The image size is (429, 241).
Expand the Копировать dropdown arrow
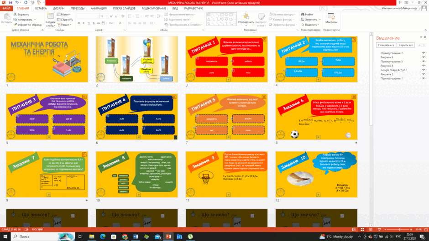[x=35, y=20]
